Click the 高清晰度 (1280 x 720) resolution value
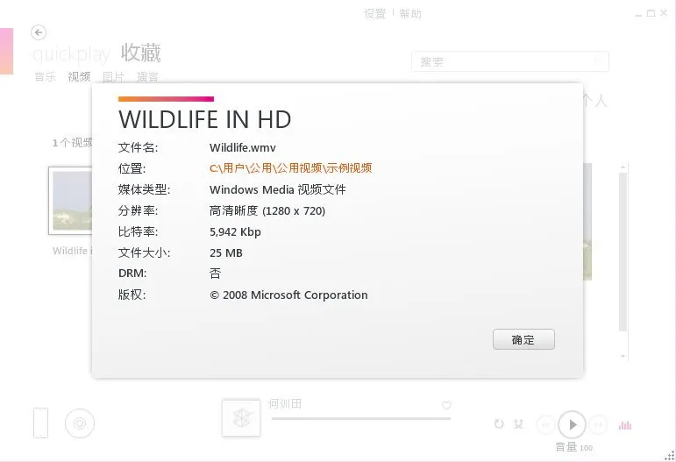The width and height of the screenshot is (676, 462). pos(267,210)
